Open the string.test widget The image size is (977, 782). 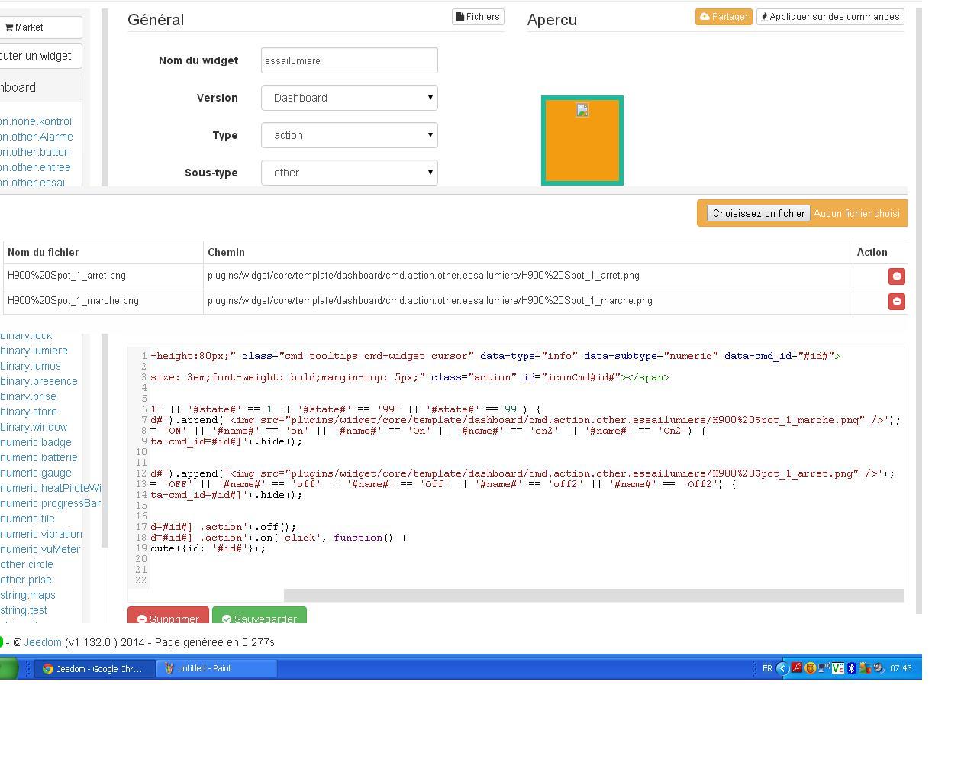tap(24, 610)
